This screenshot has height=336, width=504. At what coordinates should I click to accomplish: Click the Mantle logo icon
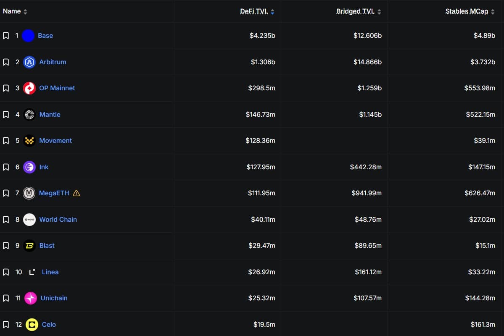pyautogui.click(x=29, y=114)
